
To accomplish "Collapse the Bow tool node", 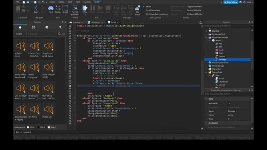I will (209, 75).
